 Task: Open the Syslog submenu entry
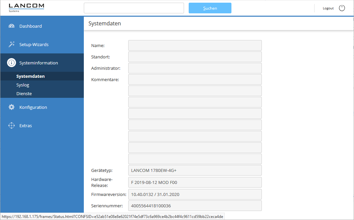click(x=23, y=85)
